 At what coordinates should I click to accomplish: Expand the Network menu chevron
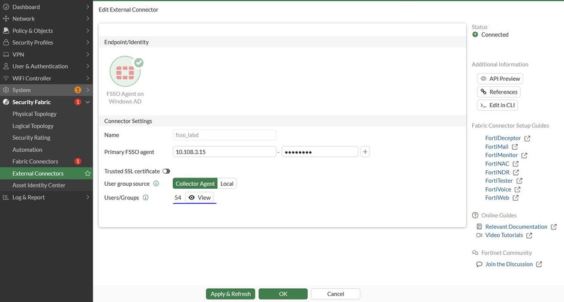click(x=88, y=19)
